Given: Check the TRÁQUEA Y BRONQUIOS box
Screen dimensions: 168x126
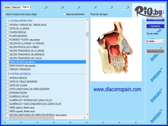Looking at the screenshot, I should click(8, 69).
